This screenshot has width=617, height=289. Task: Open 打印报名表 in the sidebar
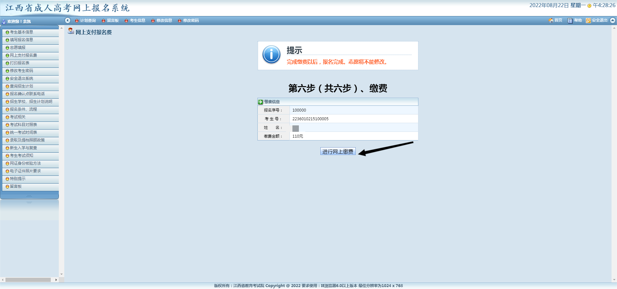20,63
